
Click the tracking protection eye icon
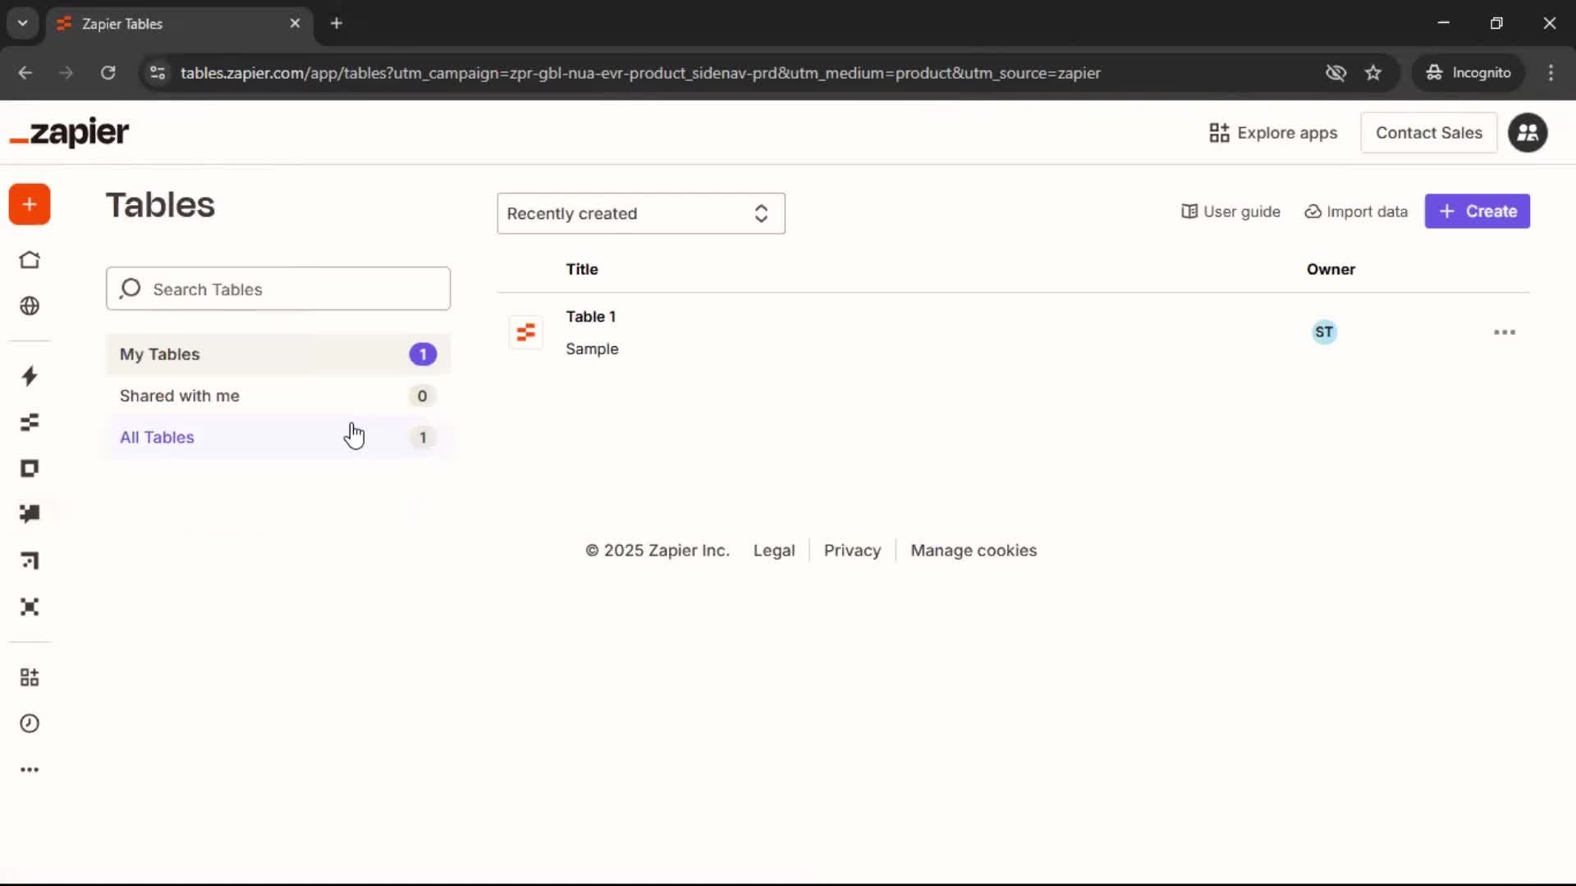point(1335,73)
